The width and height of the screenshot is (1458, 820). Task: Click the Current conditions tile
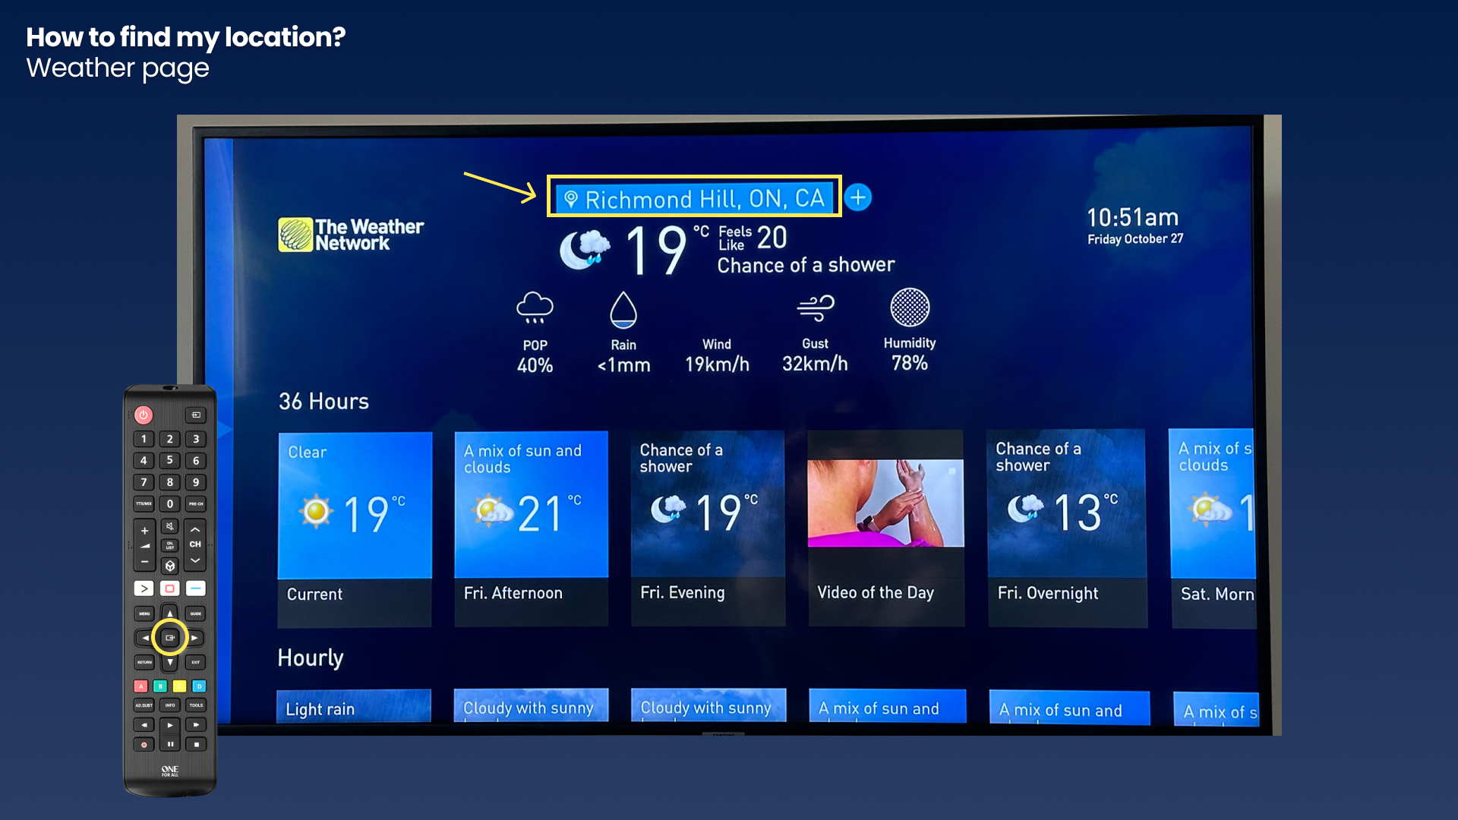coord(355,521)
